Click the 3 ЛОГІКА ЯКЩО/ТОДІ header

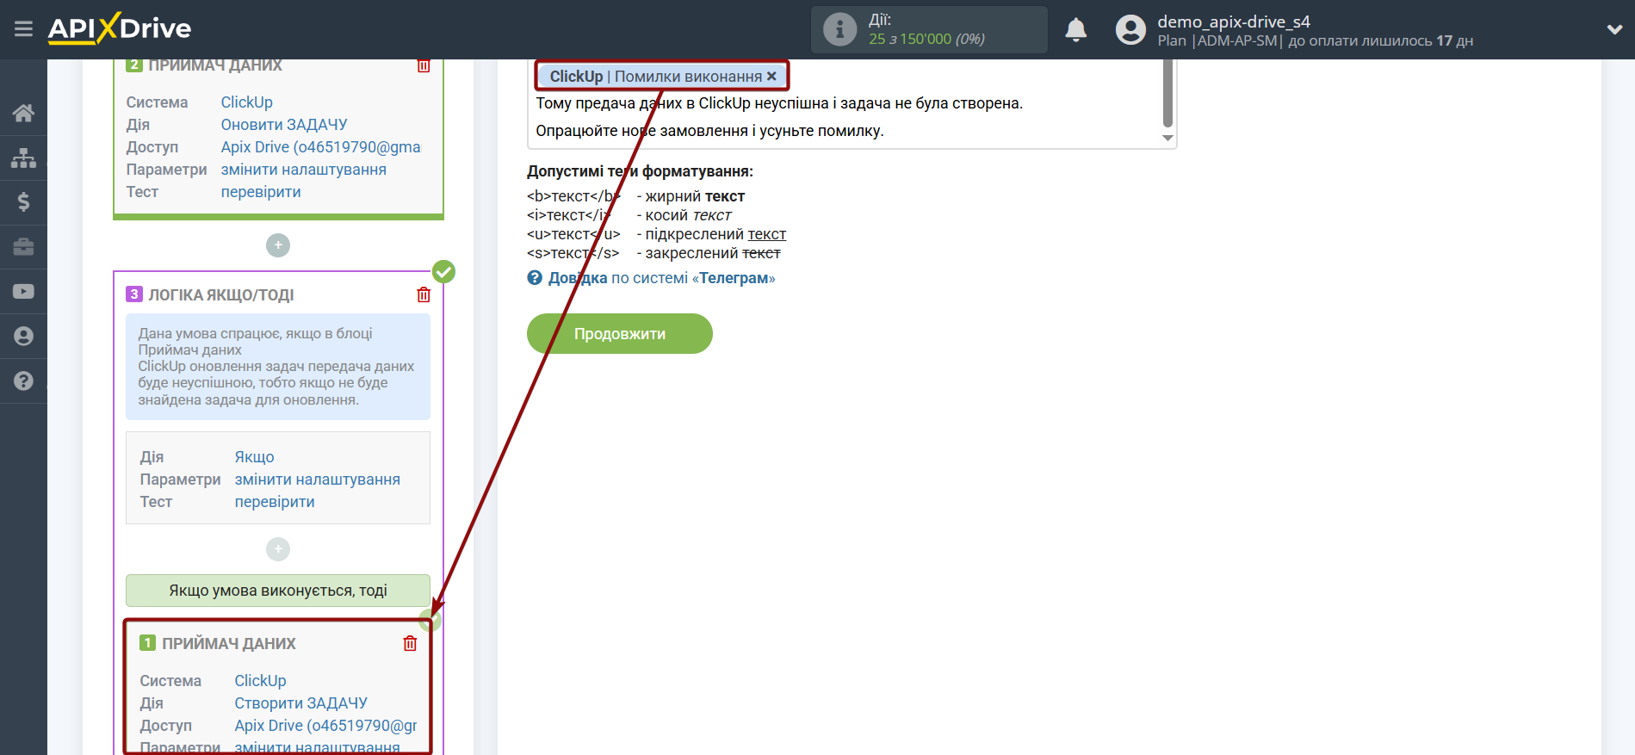pyautogui.click(x=211, y=295)
